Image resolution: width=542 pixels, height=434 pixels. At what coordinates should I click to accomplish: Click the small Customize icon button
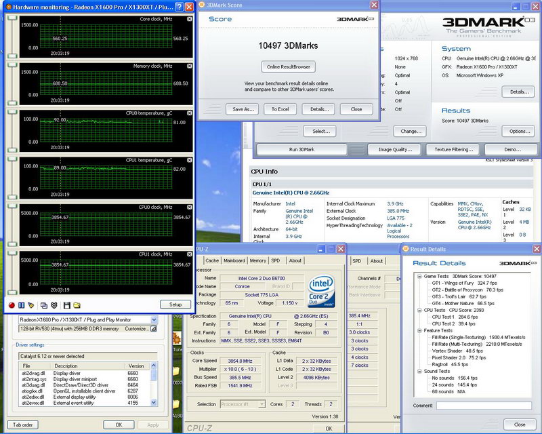click(x=154, y=329)
